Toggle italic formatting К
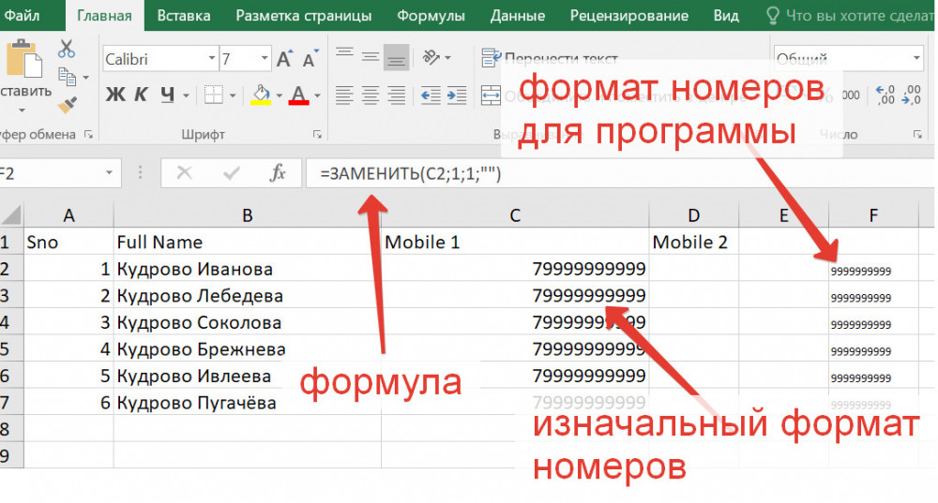938x503 pixels. click(142, 95)
